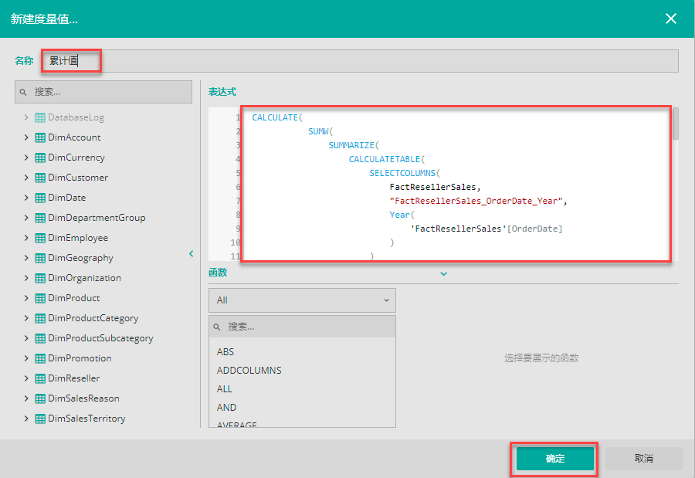The height and width of the screenshot is (478, 695).
Task: Click the table search input box
Action: pos(103,92)
